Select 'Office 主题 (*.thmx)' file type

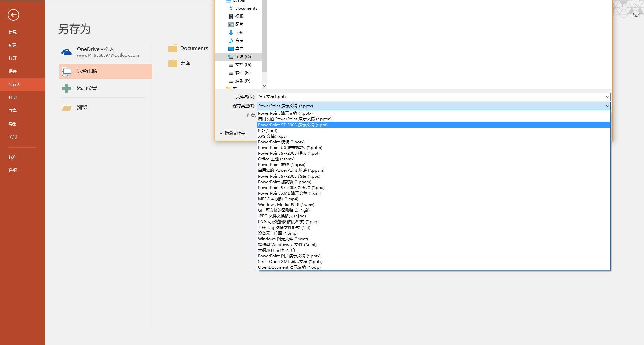click(433, 159)
